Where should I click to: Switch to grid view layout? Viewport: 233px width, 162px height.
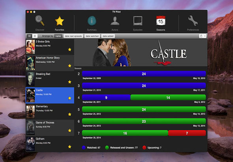[x=35, y=36]
